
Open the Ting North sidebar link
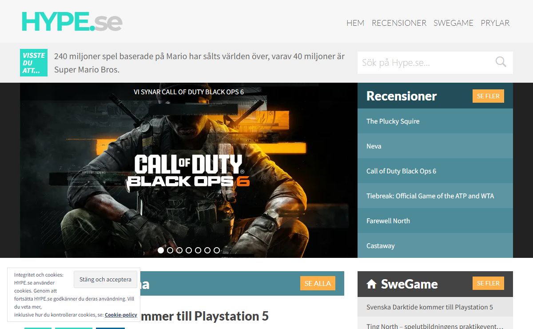[x=435, y=325]
